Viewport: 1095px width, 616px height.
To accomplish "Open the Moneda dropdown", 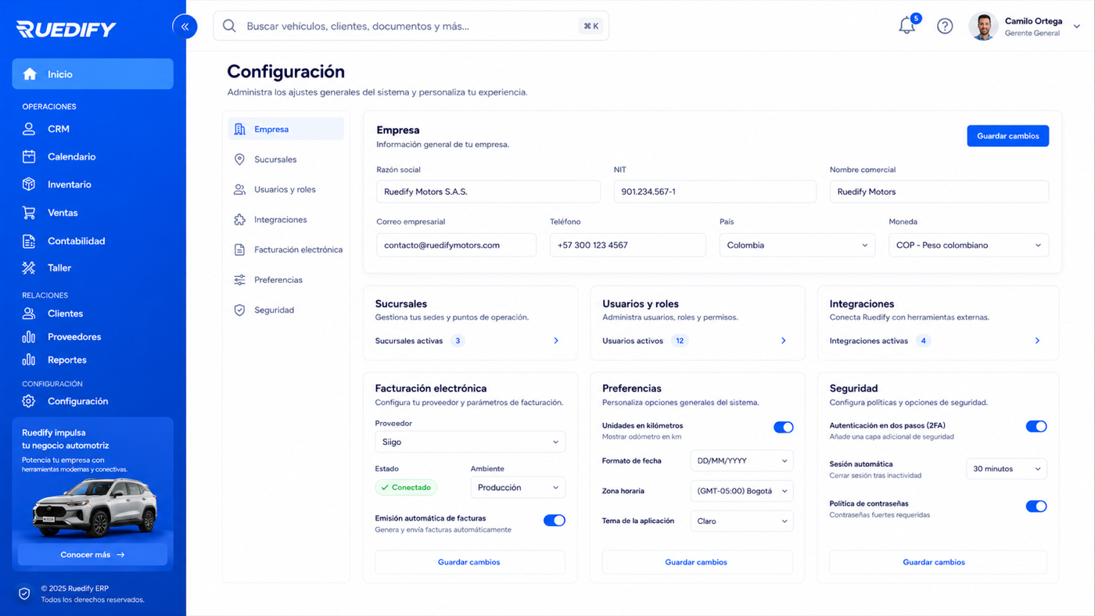I will click(968, 245).
